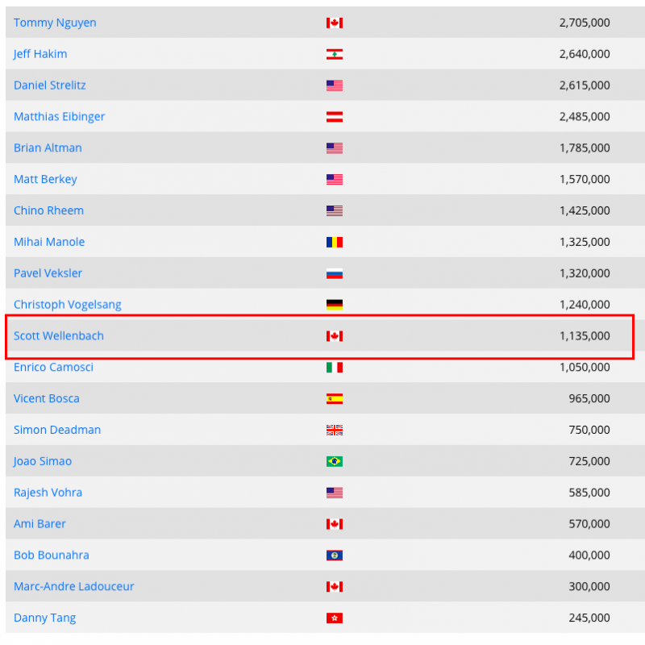Click the Canadian flag beside Tommy Nguyen
Viewport: 645px width, 645px height.
pos(335,23)
